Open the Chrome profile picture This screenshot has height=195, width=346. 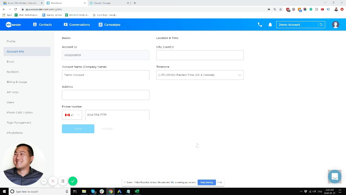point(336,9)
